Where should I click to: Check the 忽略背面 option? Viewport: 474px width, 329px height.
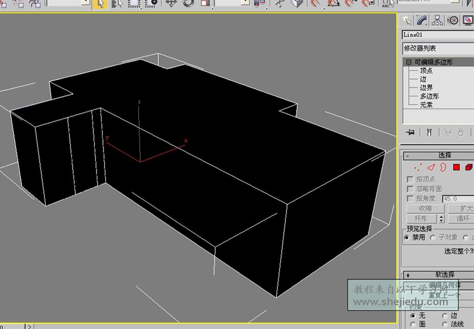tap(410, 189)
